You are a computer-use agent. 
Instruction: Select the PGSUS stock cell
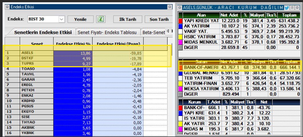[x=37, y=106]
